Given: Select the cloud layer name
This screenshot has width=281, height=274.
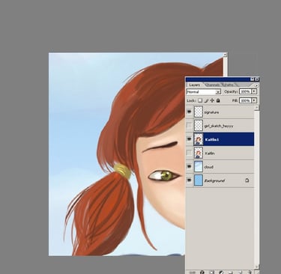Looking at the screenshot, I should coord(208,167).
